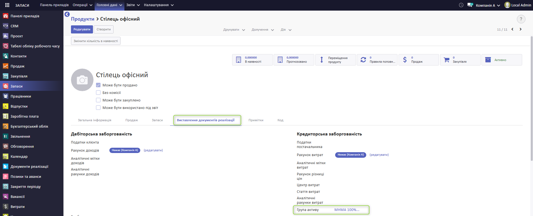Open Панелі приладів in sidebar

click(32, 16)
